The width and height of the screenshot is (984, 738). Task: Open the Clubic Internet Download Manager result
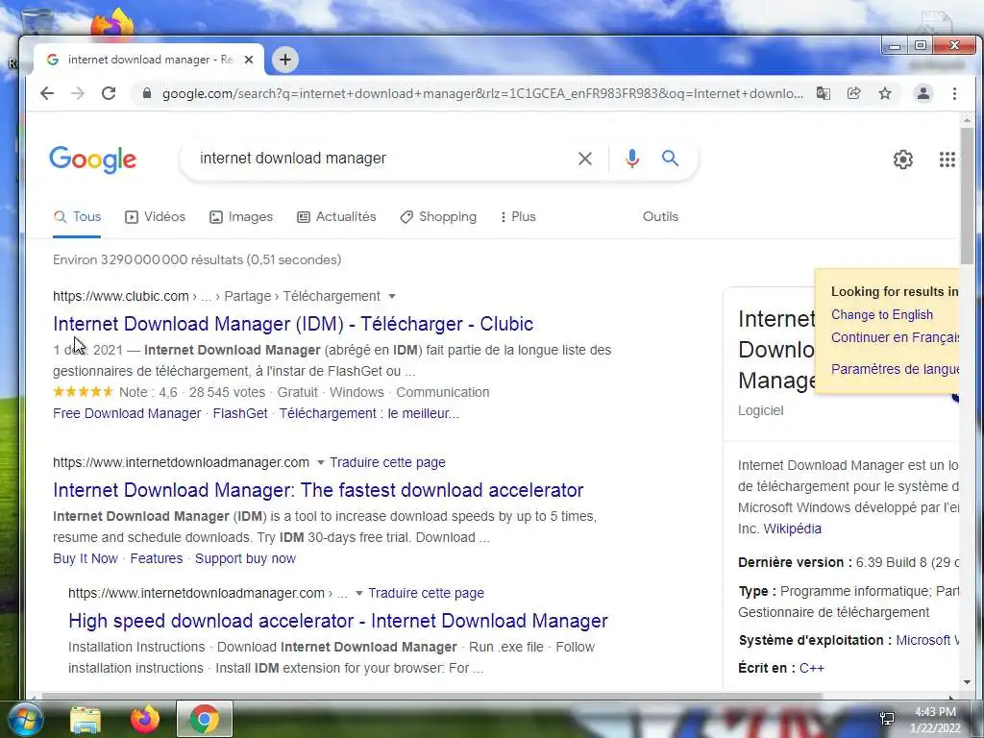click(293, 324)
